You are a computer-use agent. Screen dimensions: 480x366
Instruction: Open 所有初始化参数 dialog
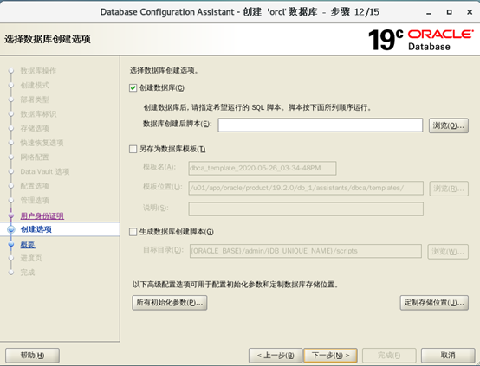tap(170, 303)
